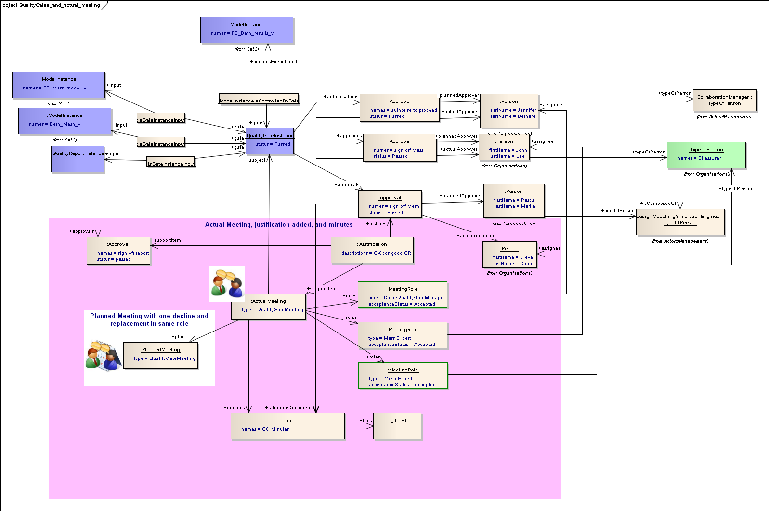Click the Approval named authorise to proceed
This screenshot has height=511, width=769.
point(399,107)
